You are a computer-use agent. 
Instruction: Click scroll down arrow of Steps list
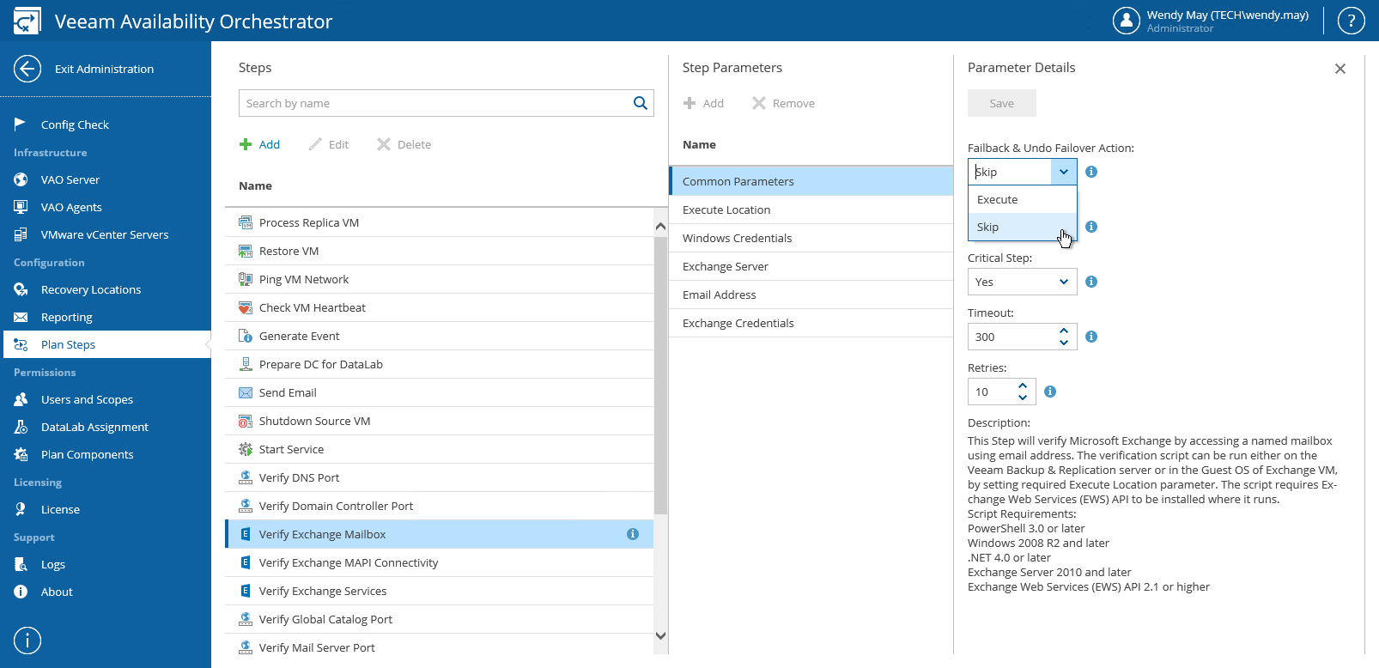(660, 635)
